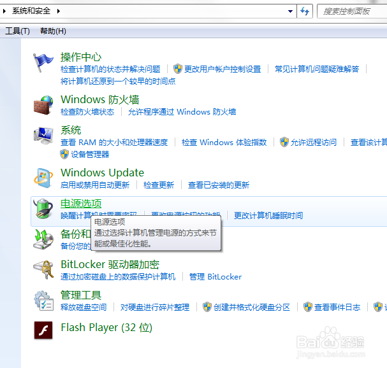Click the Windows Update icon
This screenshot has height=368, width=387.
pyautogui.click(x=43, y=178)
